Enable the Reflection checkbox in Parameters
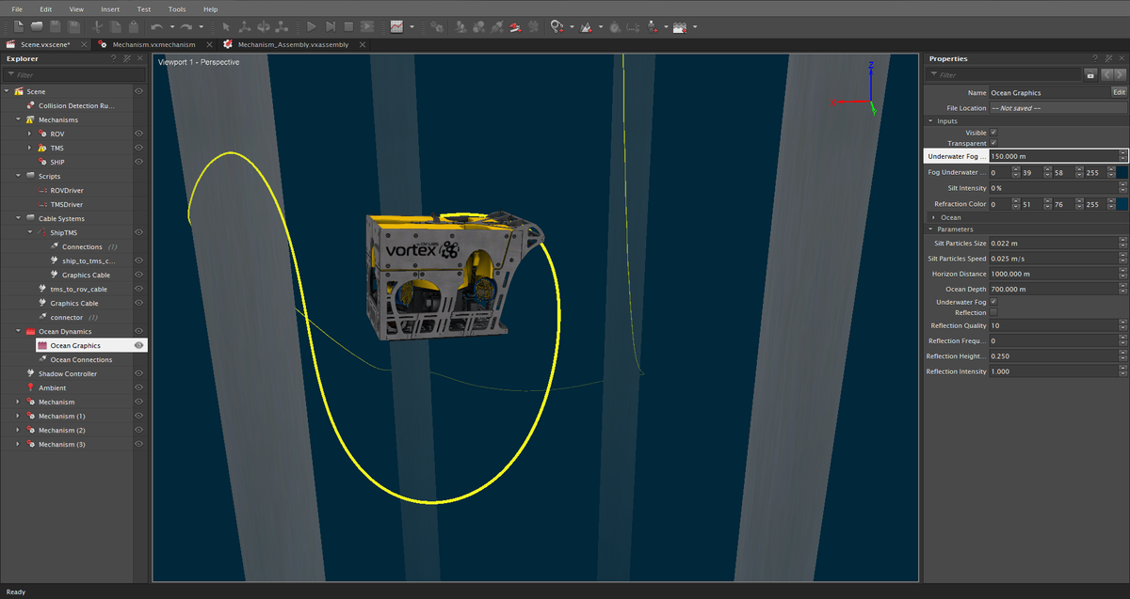The width and height of the screenshot is (1130, 599). (x=995, y=312)
